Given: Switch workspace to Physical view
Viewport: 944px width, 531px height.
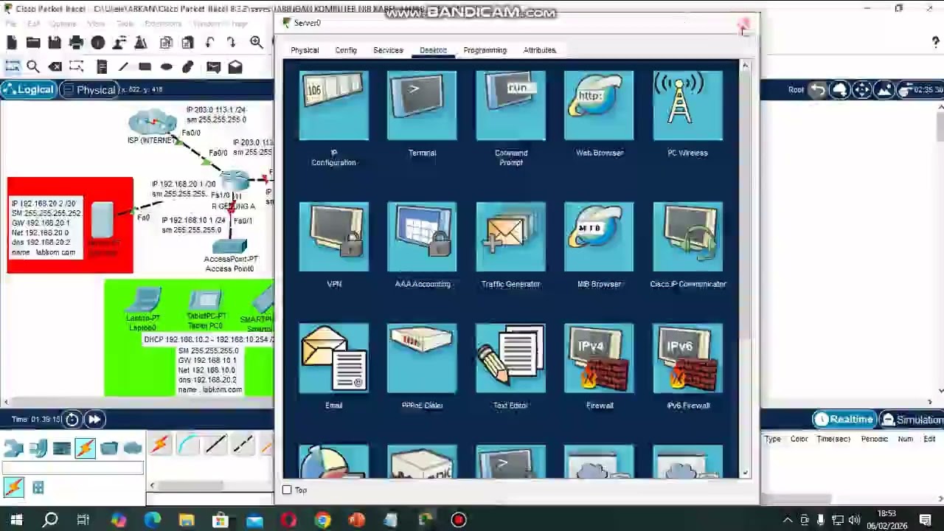Looking at the screenshot, I should coord(88,90).
